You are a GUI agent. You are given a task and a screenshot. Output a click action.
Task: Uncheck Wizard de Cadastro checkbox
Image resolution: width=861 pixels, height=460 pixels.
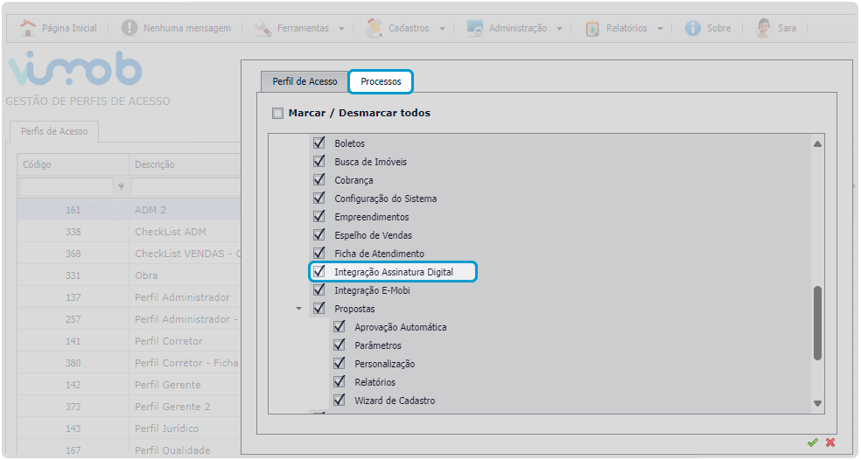tap(339, 401)
